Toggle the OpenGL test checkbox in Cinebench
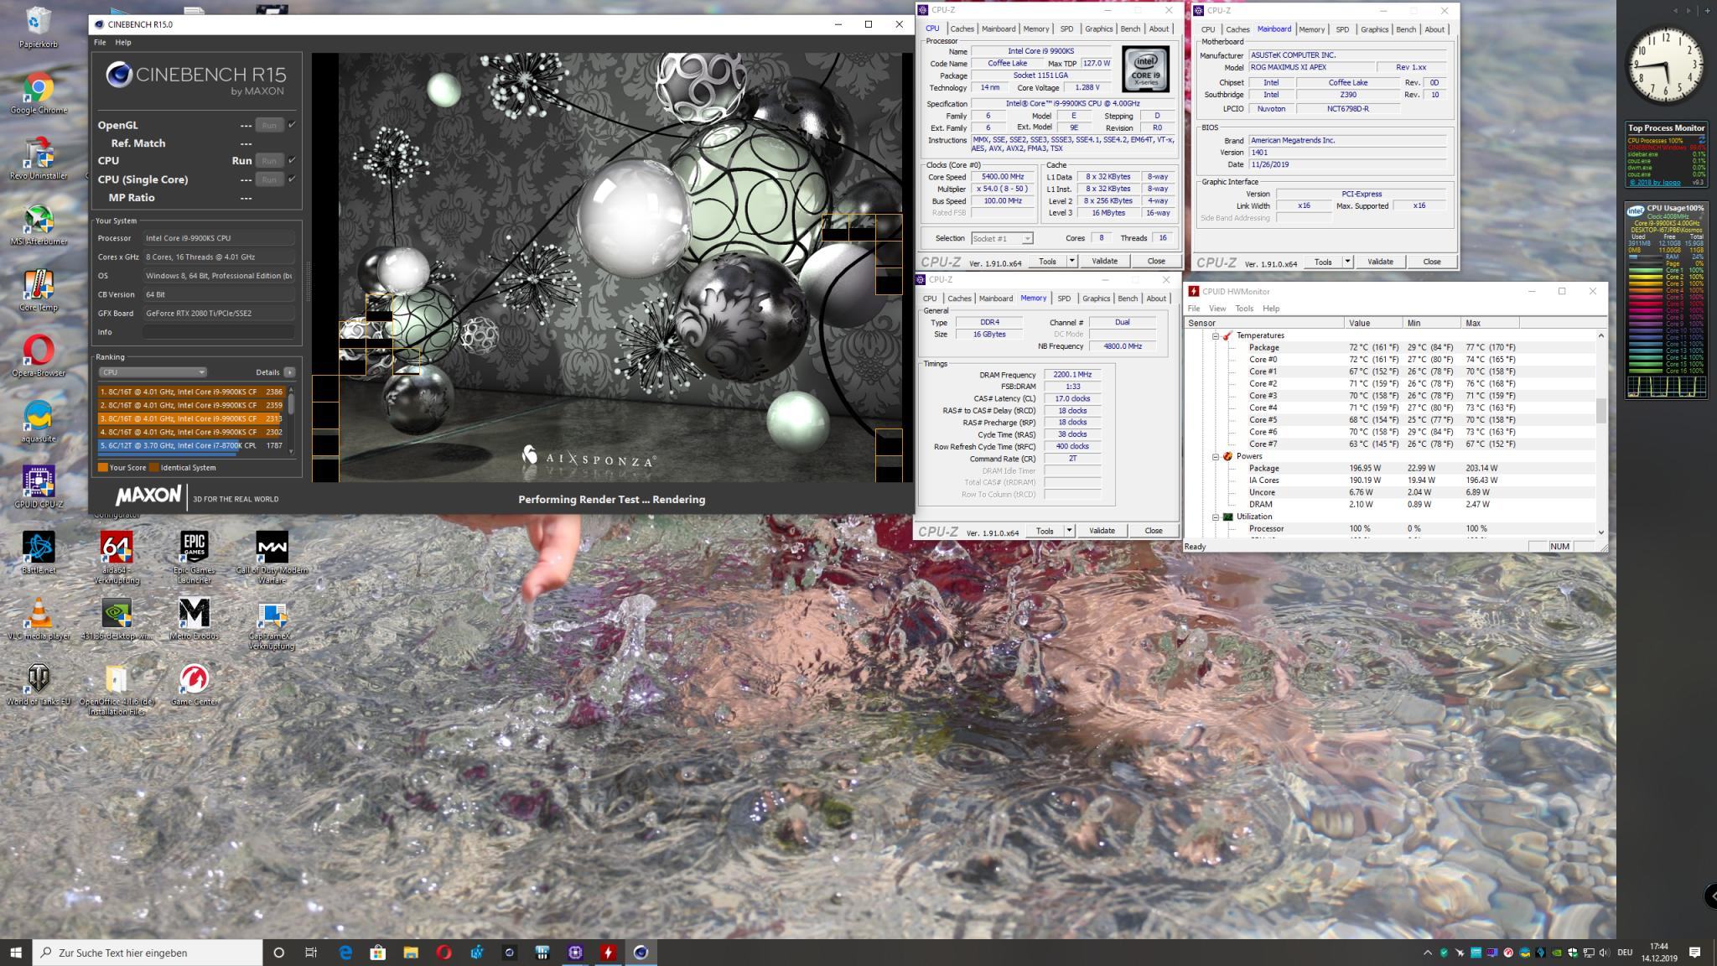The height and width of the screenshot is (966, 1717). pyautogui.click(x=292, y=125)
